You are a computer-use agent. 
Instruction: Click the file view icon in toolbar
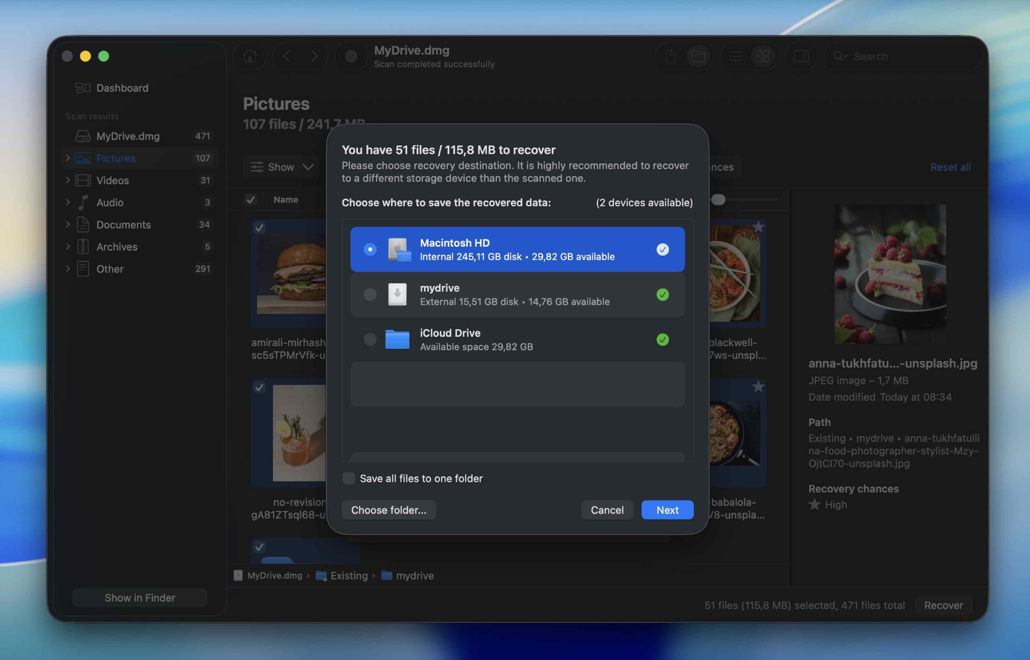pyautogui.click(x=671, y=56)
